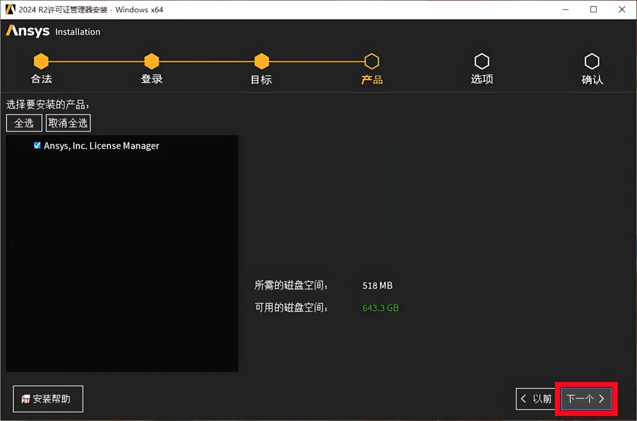The width and height of the screenshot is (637, 421).
Task: Click the 登录 step hexagon icon
Action: tap(152, 61)
